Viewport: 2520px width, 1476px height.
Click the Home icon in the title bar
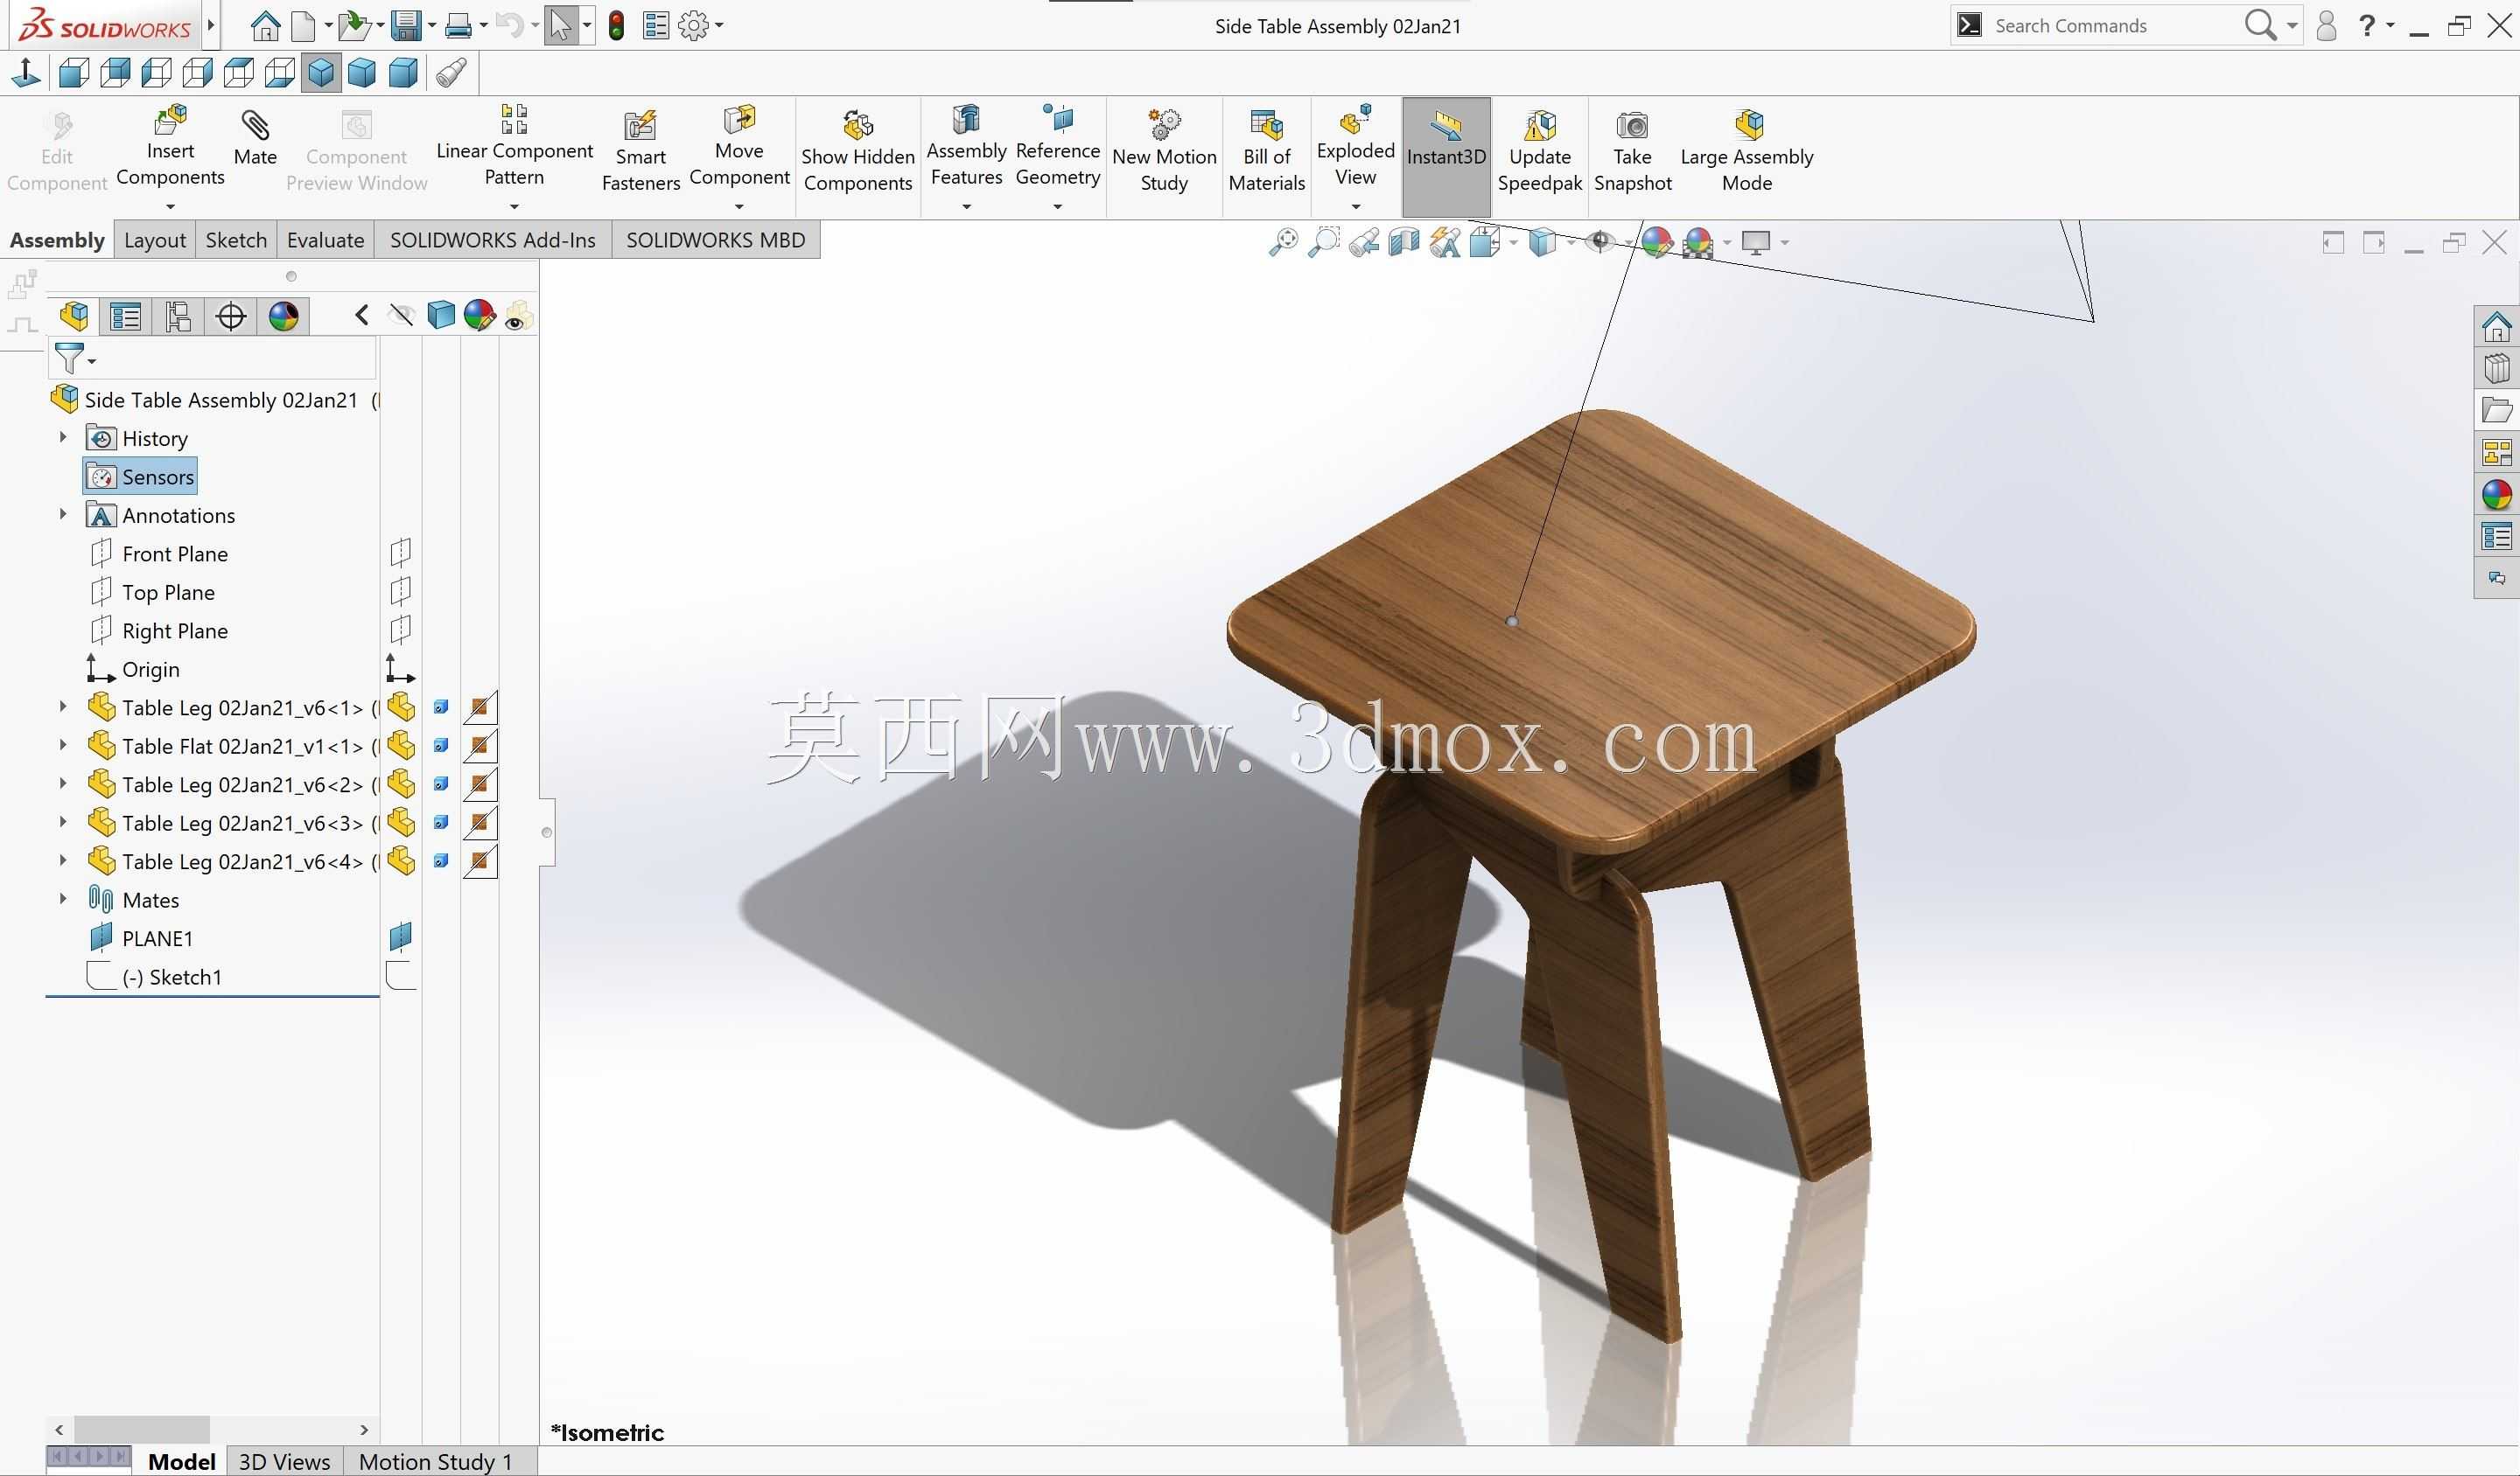tap(265, 25)
